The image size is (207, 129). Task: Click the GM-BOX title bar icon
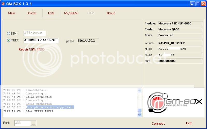(x=3, y=4)
